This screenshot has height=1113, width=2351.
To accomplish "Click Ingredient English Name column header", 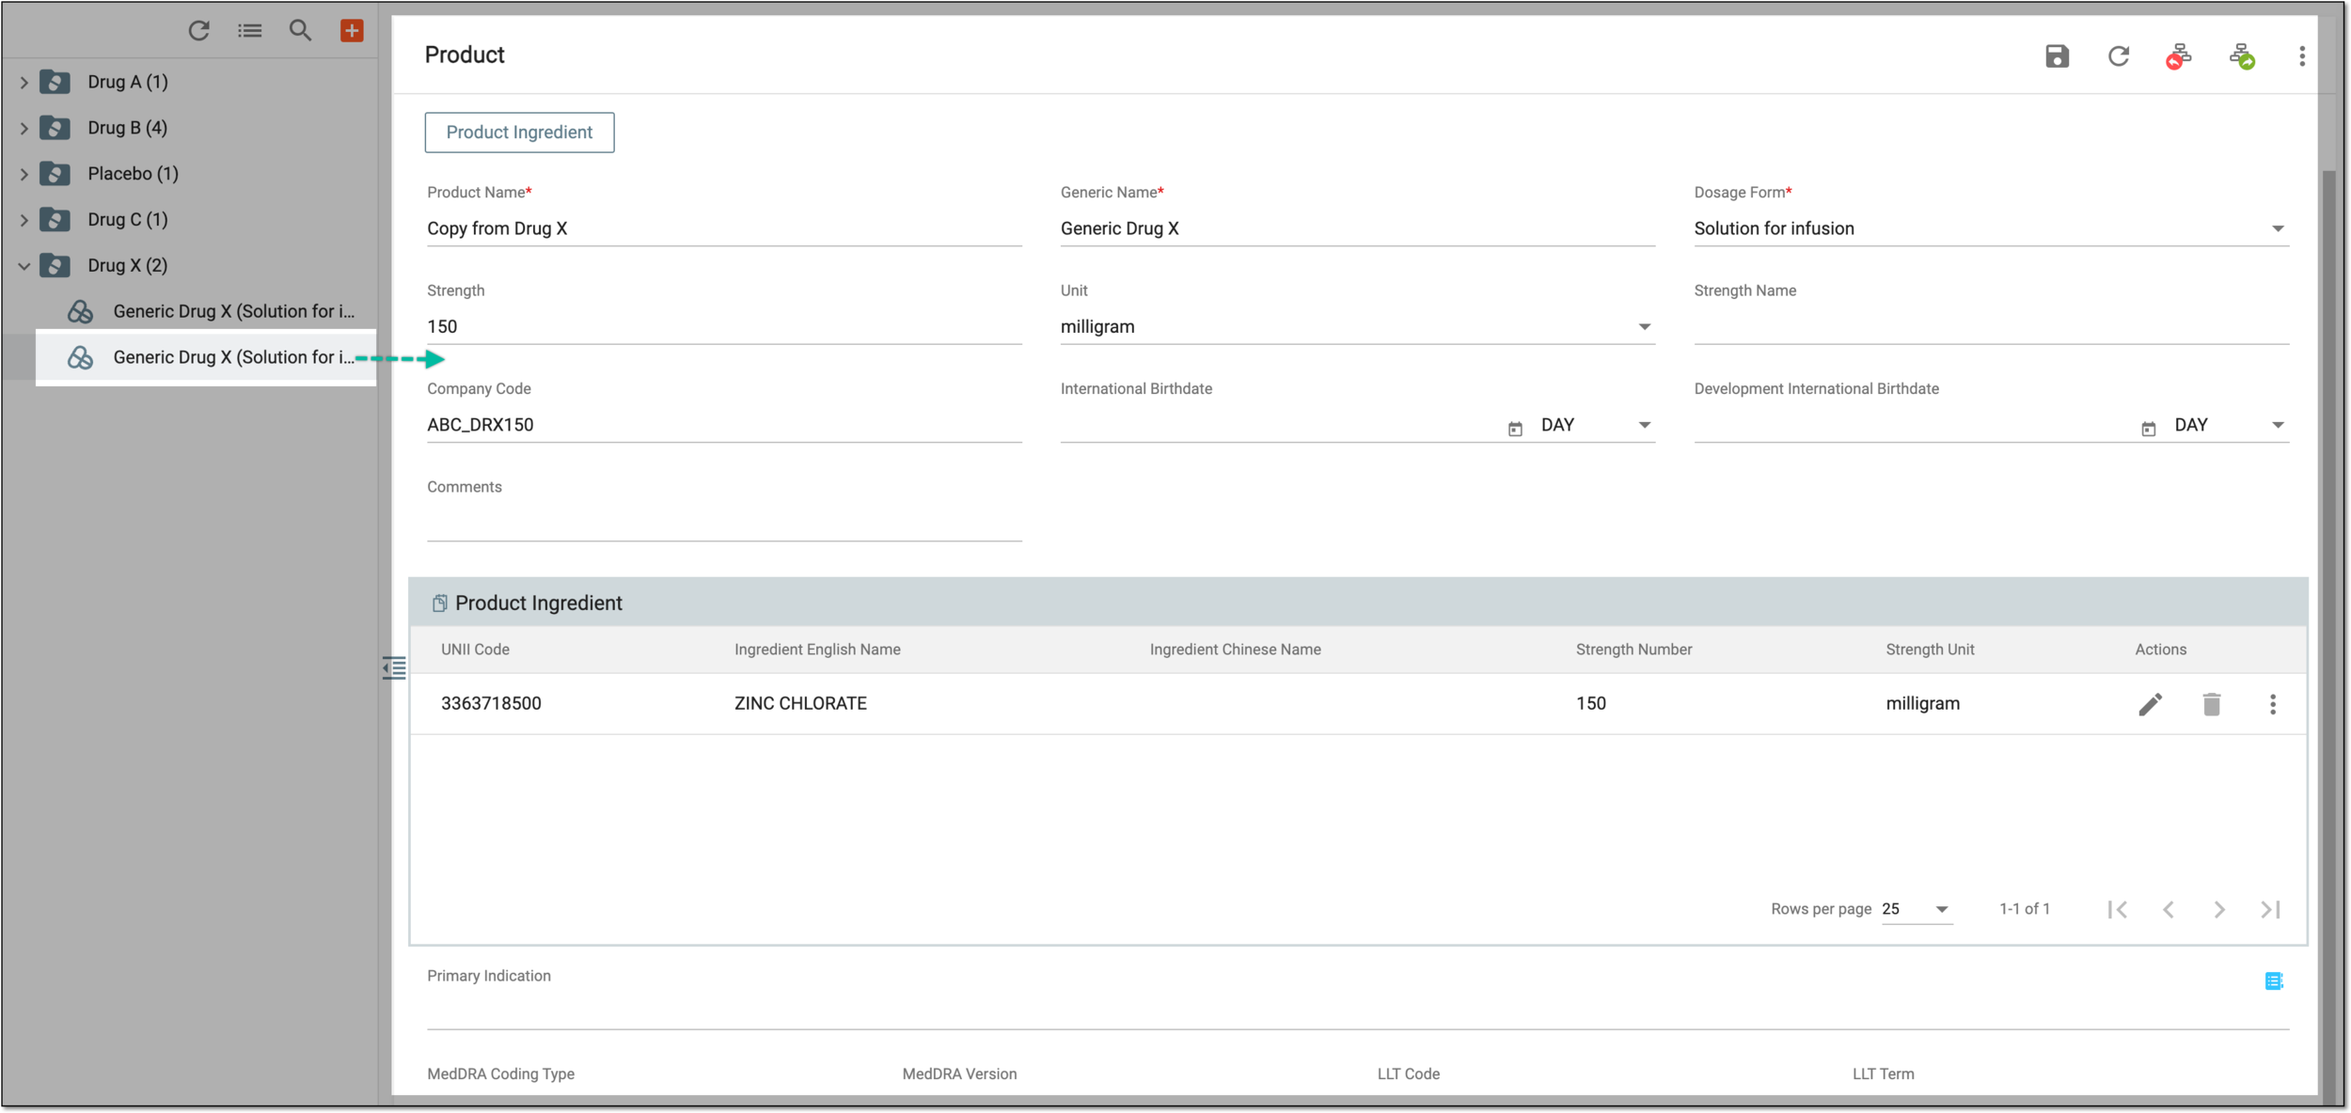I will (x=817, y=650).
